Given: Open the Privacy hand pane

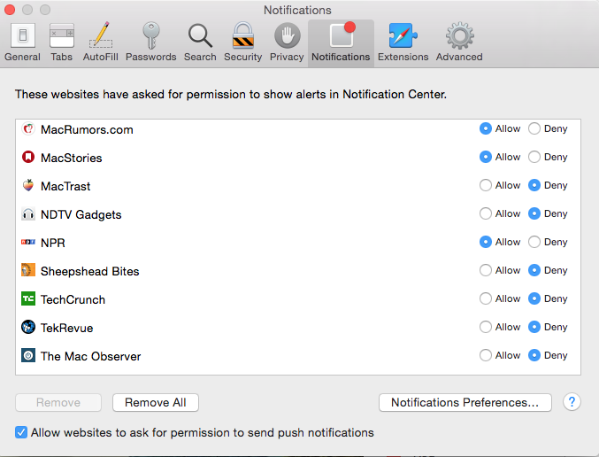Looking at the screenshot, I should tap(287, 43).
